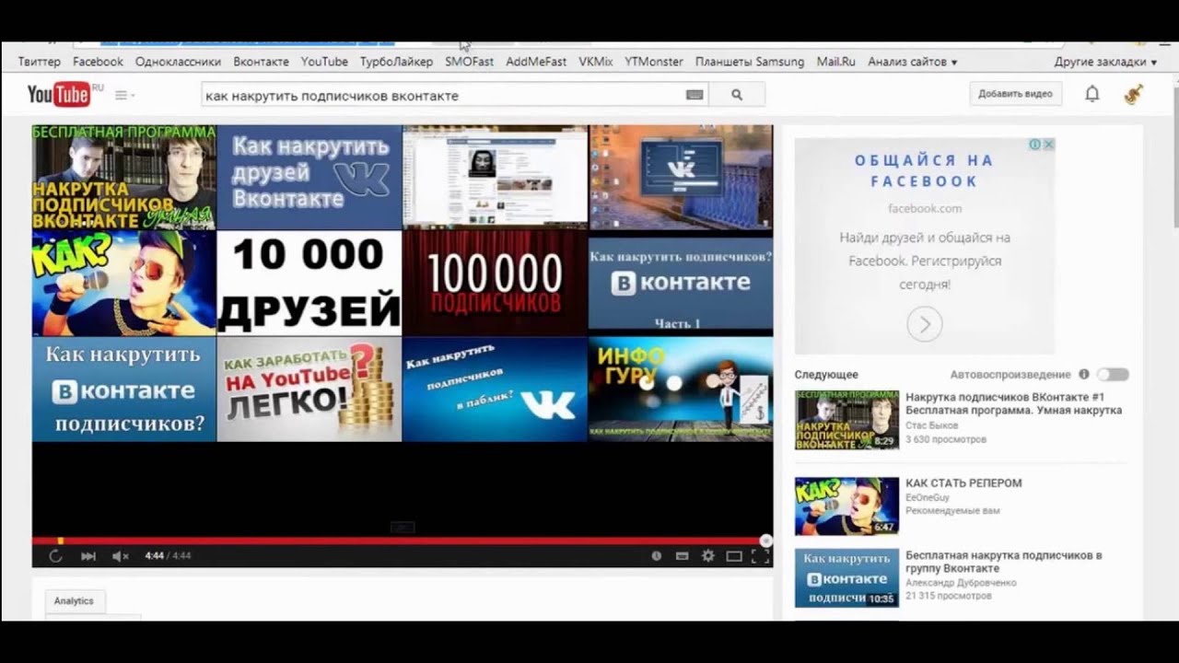Open the Твиттер bookmark

click(40, 62)
